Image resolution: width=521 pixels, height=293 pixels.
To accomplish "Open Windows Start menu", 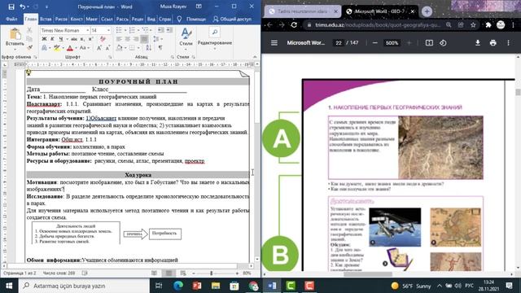I will pyautogui.click(x=9, y=286).
